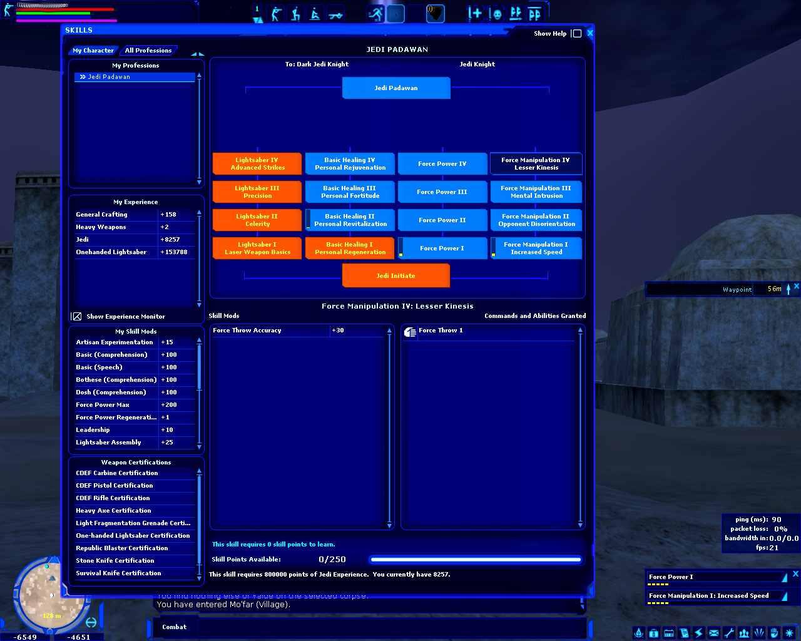This screenshot has height=641, width=801.
Task: Click the Weapon Certifications scrollbar track
Action: click(x=199, y=526)
